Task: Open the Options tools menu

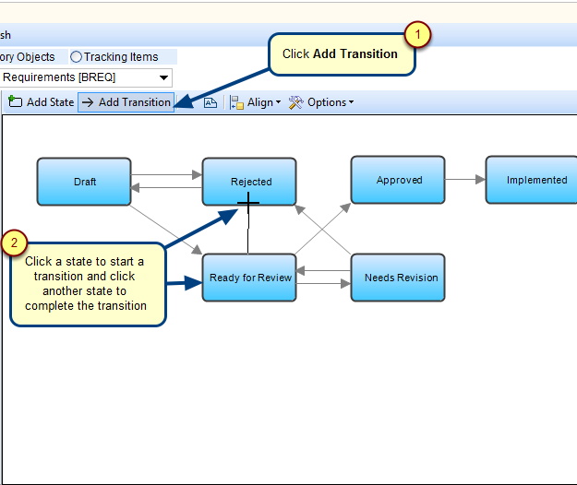Action: point(320,102)
